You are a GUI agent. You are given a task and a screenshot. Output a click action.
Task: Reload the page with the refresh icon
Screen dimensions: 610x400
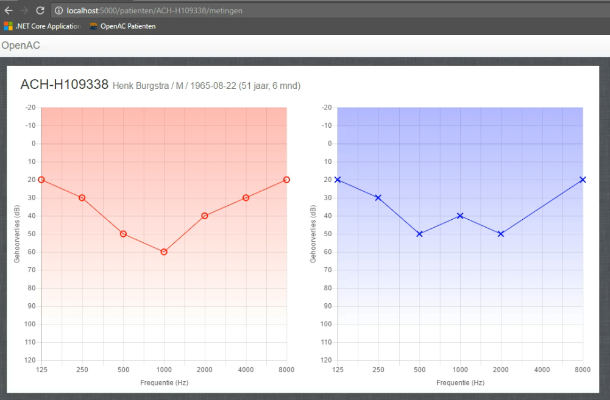point(40,10)
